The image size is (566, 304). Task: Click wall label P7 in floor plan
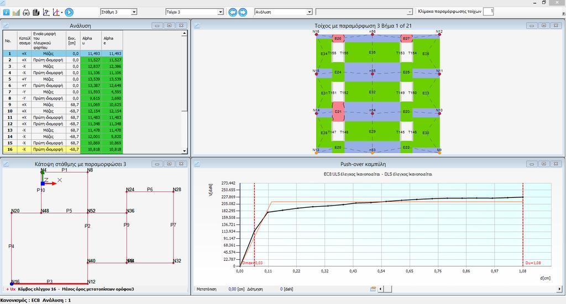[x=173, y=225]
